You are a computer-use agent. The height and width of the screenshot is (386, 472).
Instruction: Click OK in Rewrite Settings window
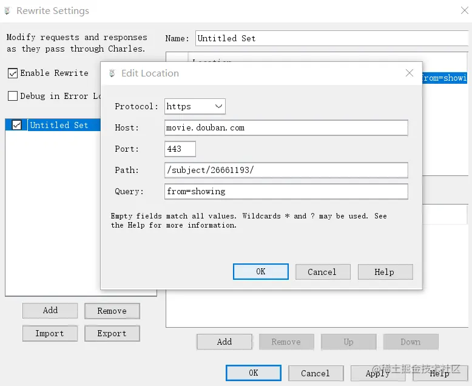(254, 373)
